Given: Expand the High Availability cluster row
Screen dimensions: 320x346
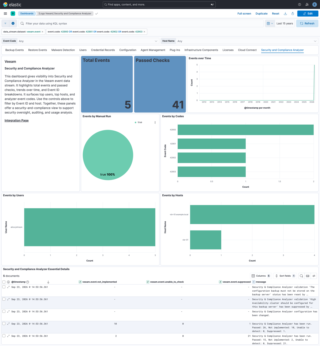Looking at the screenshot, I should pyautogui.click(x=8, y=299).
